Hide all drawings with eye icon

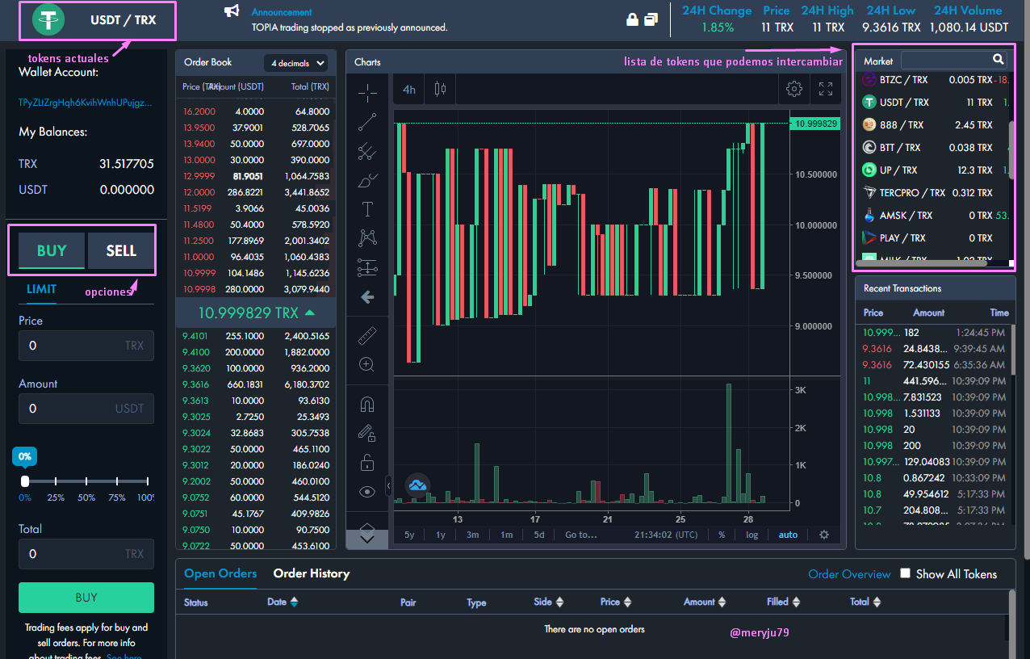pos(367,492)
